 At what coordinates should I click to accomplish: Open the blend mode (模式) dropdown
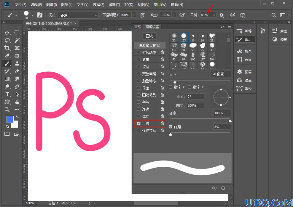click(x=78, y=15)
